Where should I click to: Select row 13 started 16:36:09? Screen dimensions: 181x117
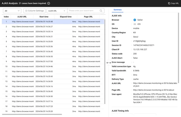[53, 81]
